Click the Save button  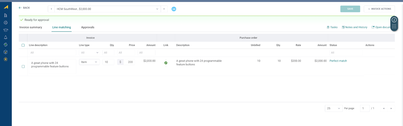click(350, 9)
